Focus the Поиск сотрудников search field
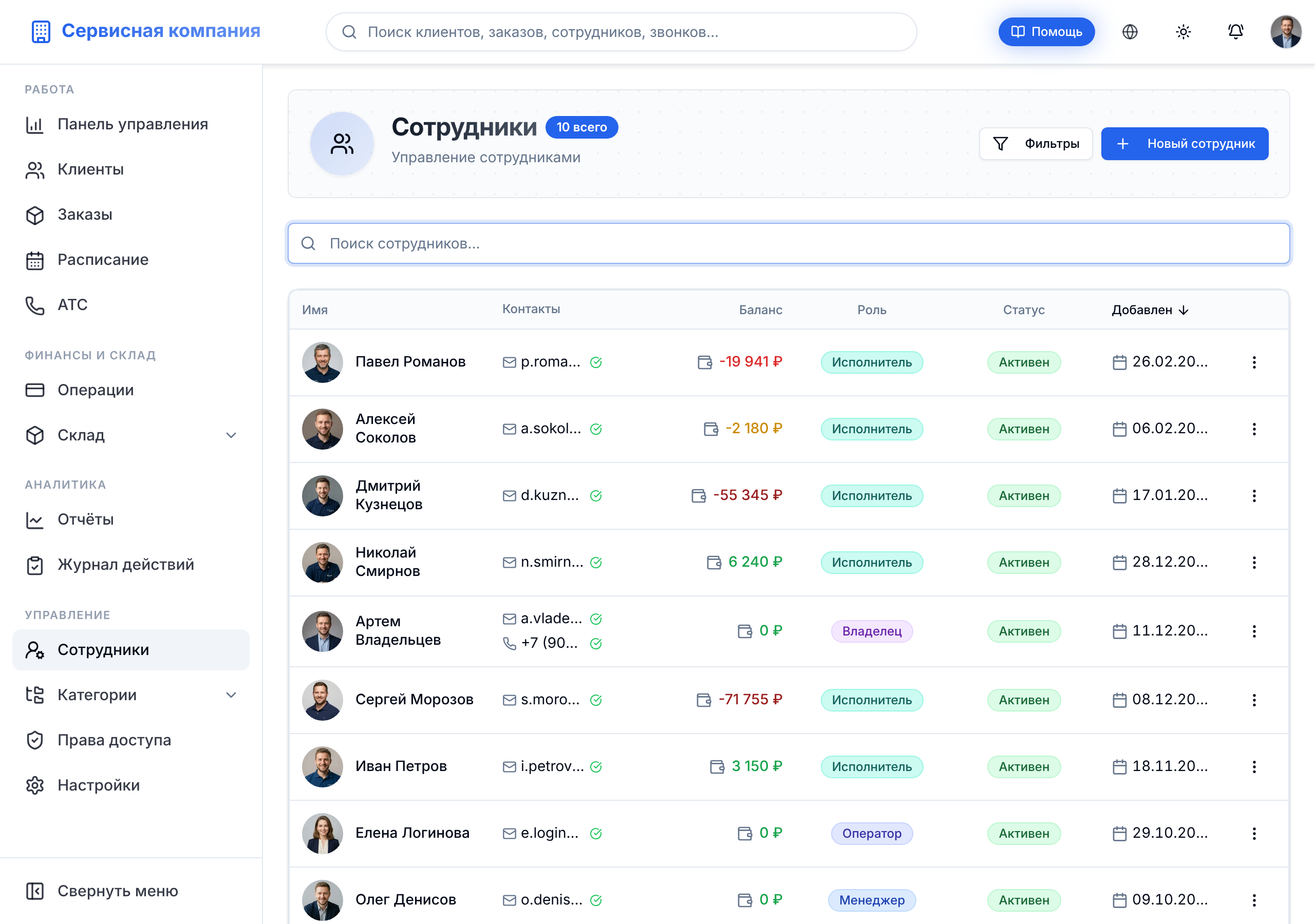The width and height of the screenshot is (1315, 924). pos(788,243)
